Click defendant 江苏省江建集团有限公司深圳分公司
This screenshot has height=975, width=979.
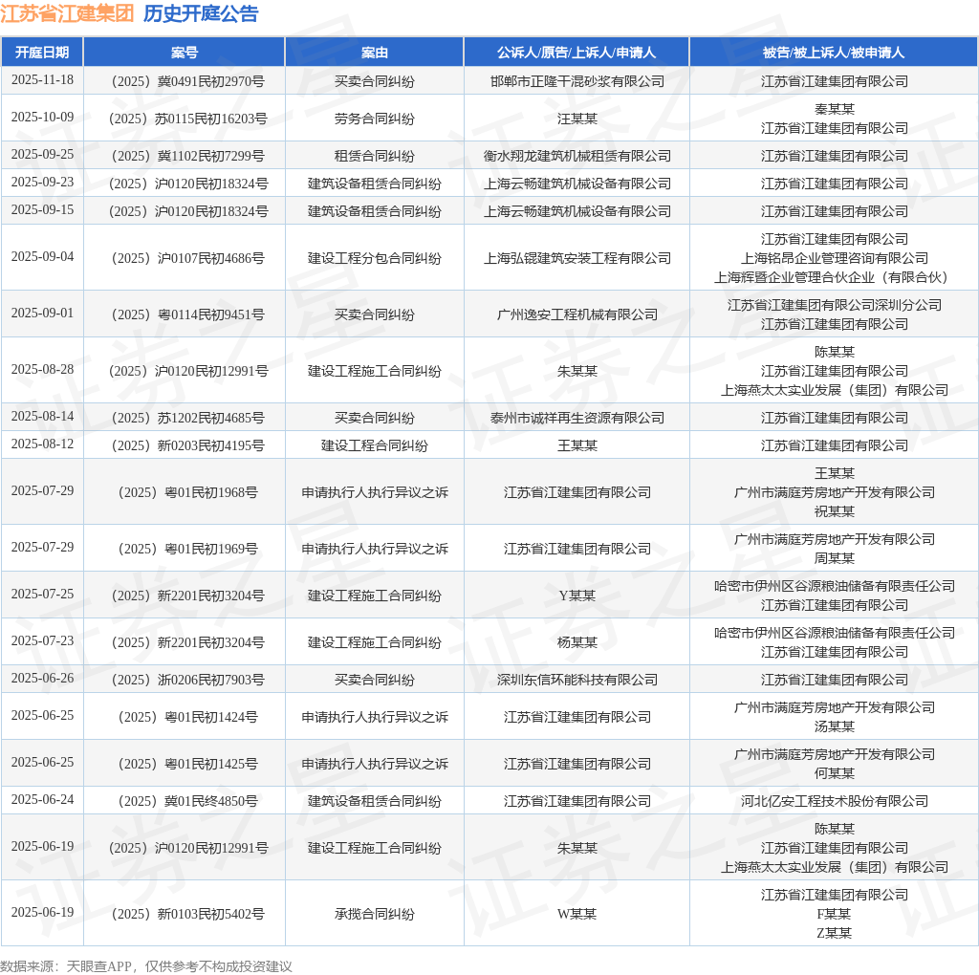(834, 305)
